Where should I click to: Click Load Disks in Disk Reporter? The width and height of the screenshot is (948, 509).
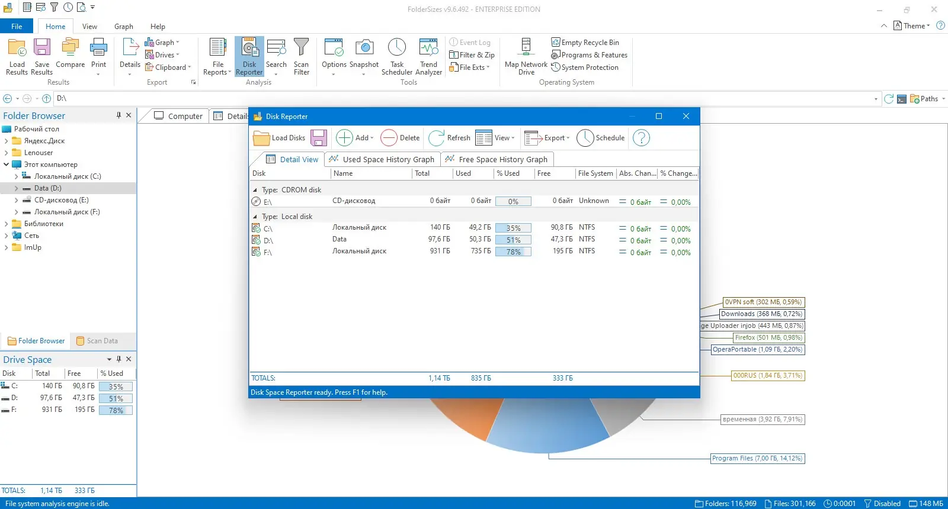click(279, 138)
